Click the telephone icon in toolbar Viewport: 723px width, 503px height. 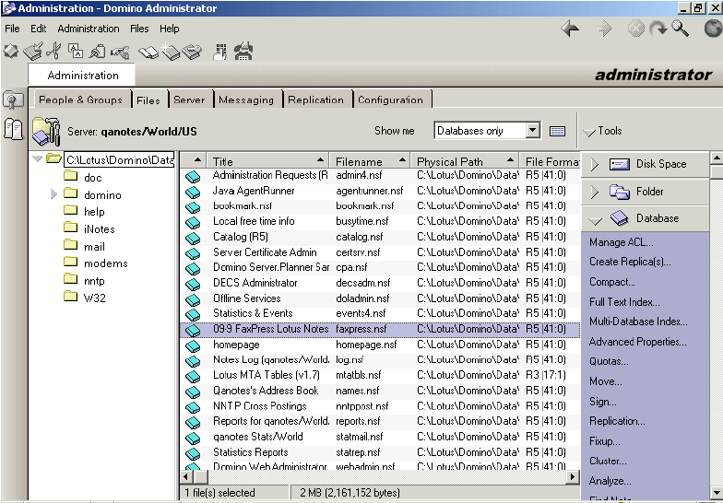[x=243, y=52]
